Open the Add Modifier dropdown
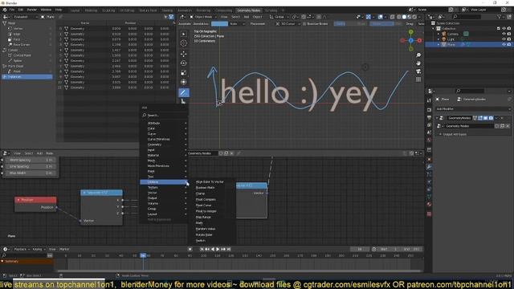514x289 pixels. click(x=473, y=109)
